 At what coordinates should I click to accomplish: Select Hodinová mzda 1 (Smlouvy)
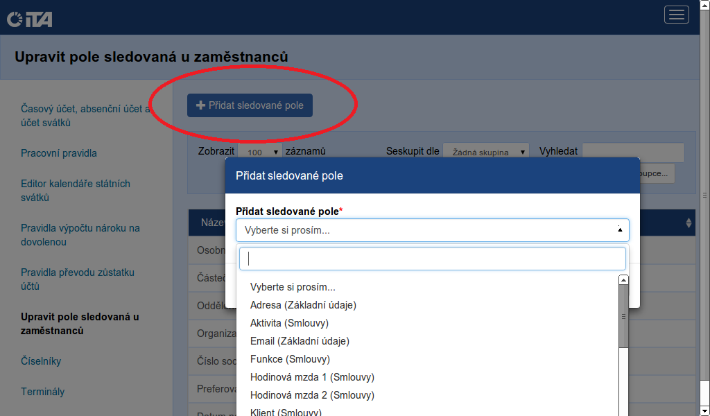312,377
